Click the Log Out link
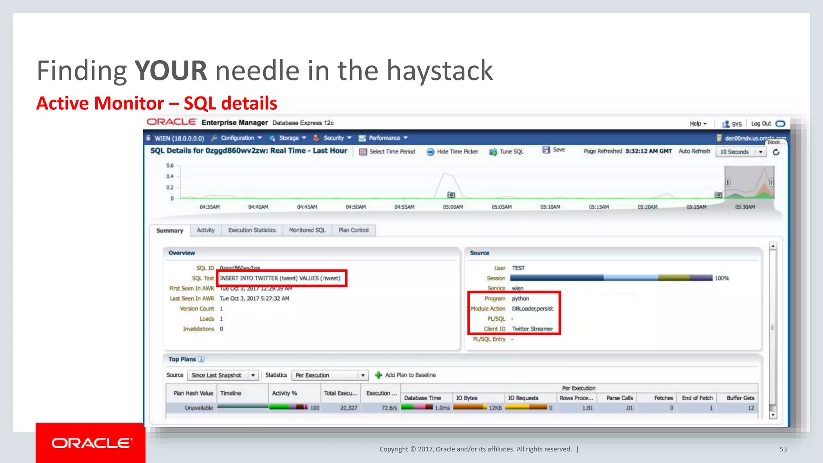Image resolution: width=823 pixels, height=463 pixels. [761, 124]
